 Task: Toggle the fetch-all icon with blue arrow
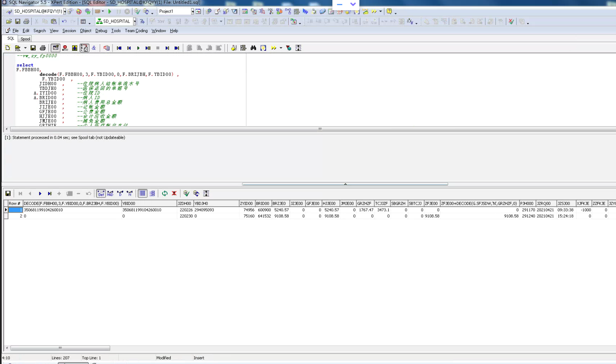click(75, 48)
